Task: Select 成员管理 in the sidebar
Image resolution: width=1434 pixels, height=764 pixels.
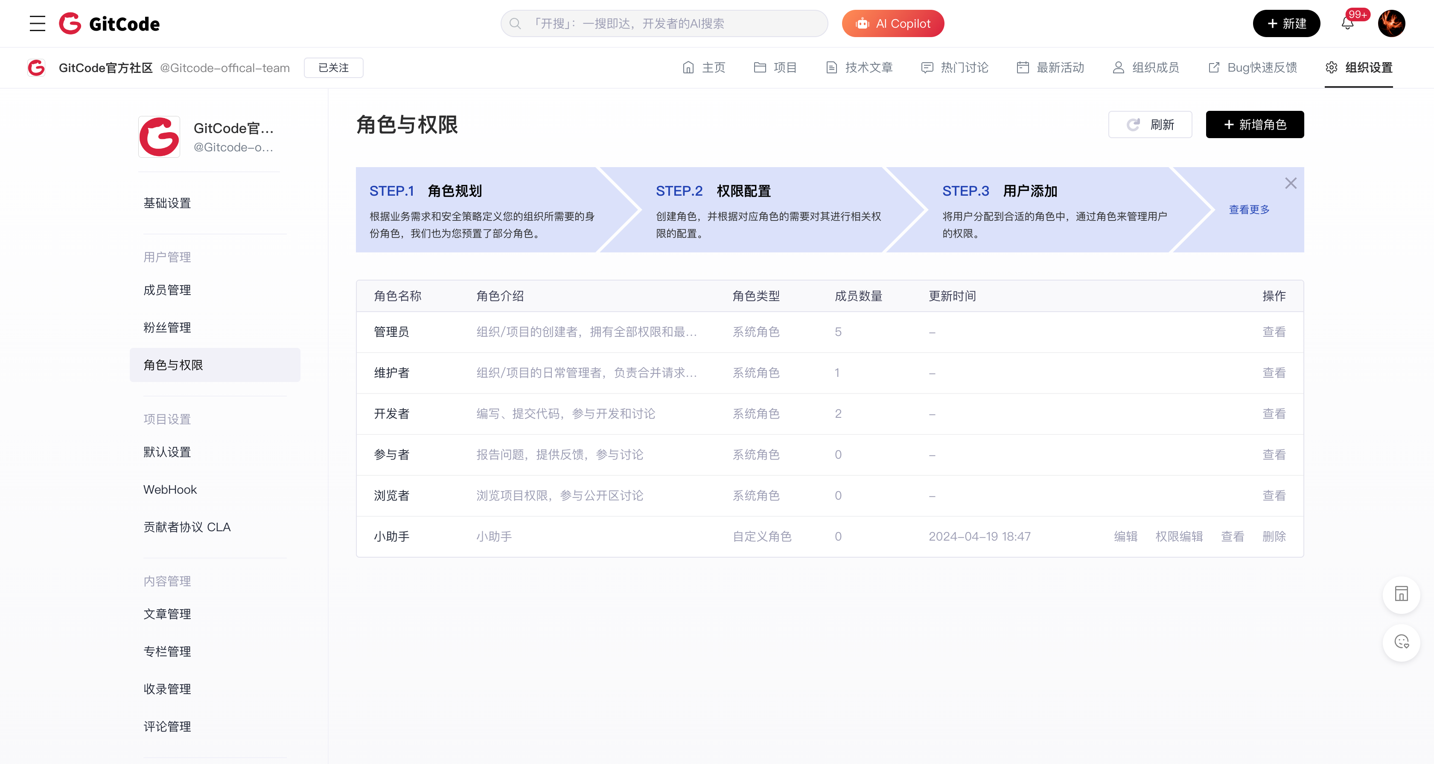Action: [x=167, y=290]
